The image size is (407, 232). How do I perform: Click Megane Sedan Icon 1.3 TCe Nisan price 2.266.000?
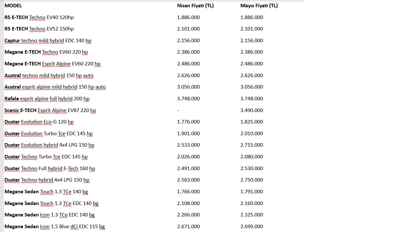[x=188, y=215]
